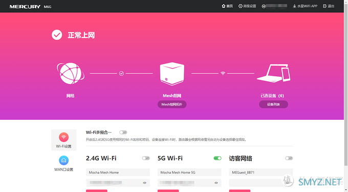This screenshot has width=348, height=192.
Task: Enable the 2.4G Wi-Fi switch
Action: [146, 158]
